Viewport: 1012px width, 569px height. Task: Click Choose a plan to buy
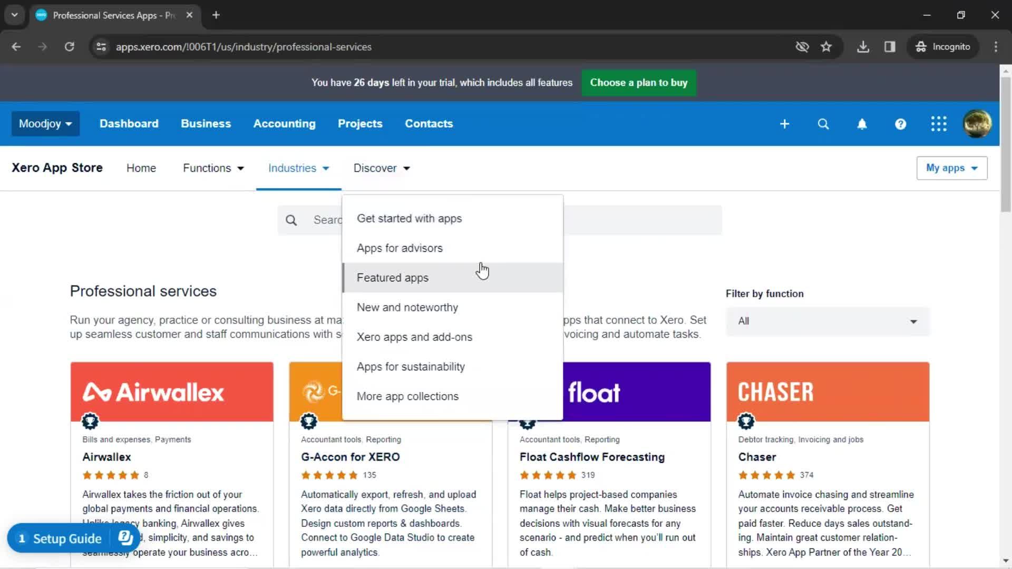pyautogui.click(x=638, y=83)
